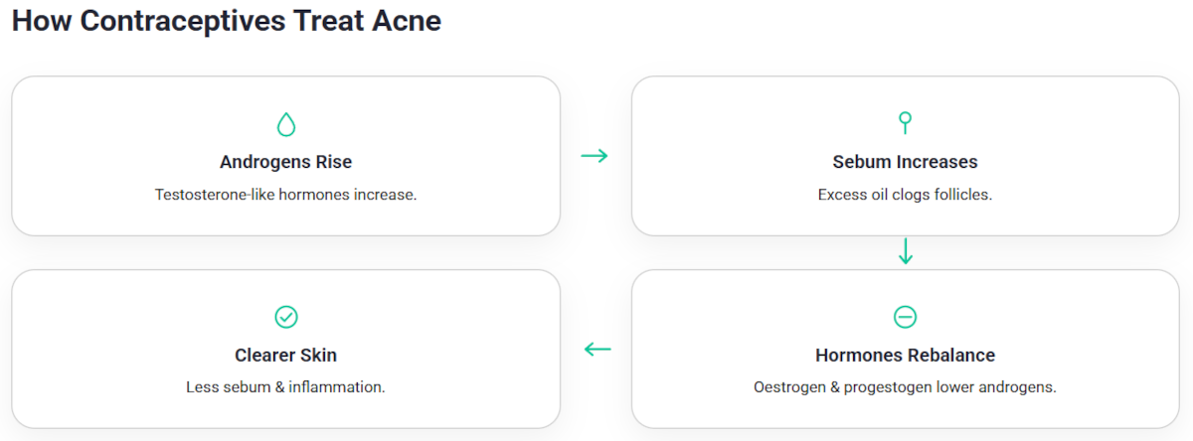
Task: Click the right arrow between Androgens and Sebum cards
Action: coord(595,156)
